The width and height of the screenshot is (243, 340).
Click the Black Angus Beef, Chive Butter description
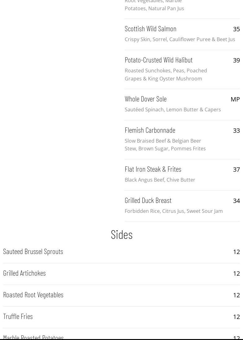(x=160, y=180)
